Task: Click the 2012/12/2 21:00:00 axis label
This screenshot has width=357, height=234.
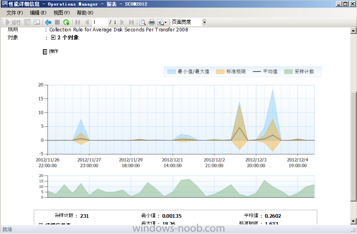Action: coord(214,163)
